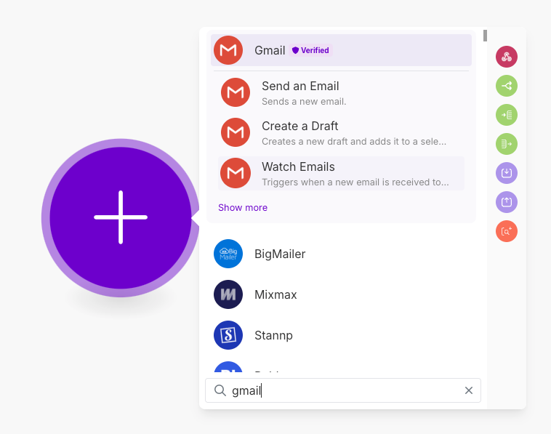Click the purple upload-tray tool icon
The image size is (551, 434).
[x=507, y=202]
